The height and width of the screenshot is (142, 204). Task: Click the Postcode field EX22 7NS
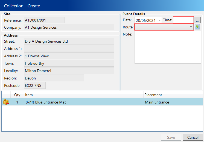click(x=34, y=85)
